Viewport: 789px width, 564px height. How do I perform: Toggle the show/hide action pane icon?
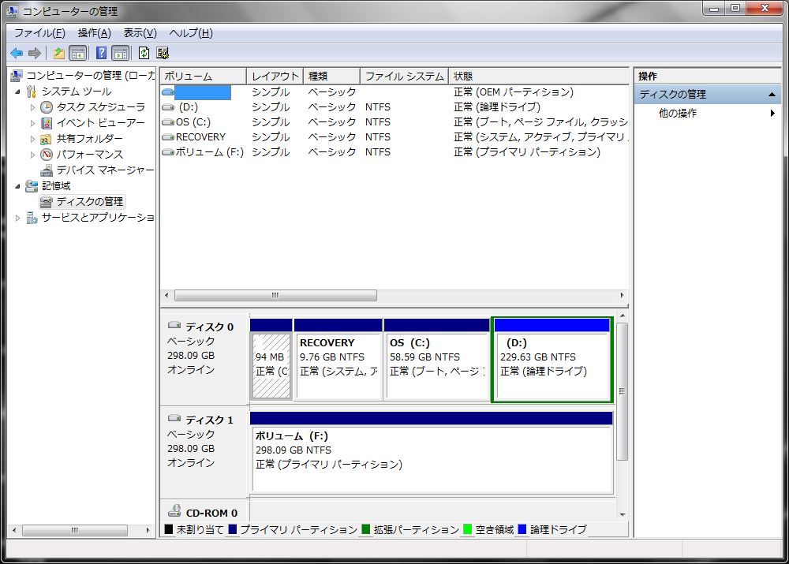121,53
